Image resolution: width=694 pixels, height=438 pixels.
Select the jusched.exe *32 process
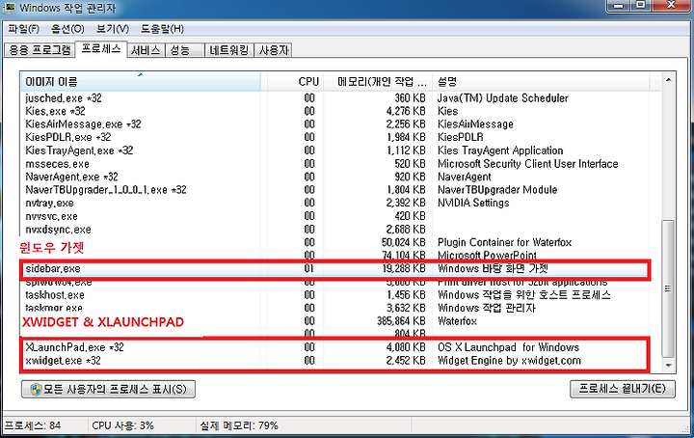click(x=64, y=98)
